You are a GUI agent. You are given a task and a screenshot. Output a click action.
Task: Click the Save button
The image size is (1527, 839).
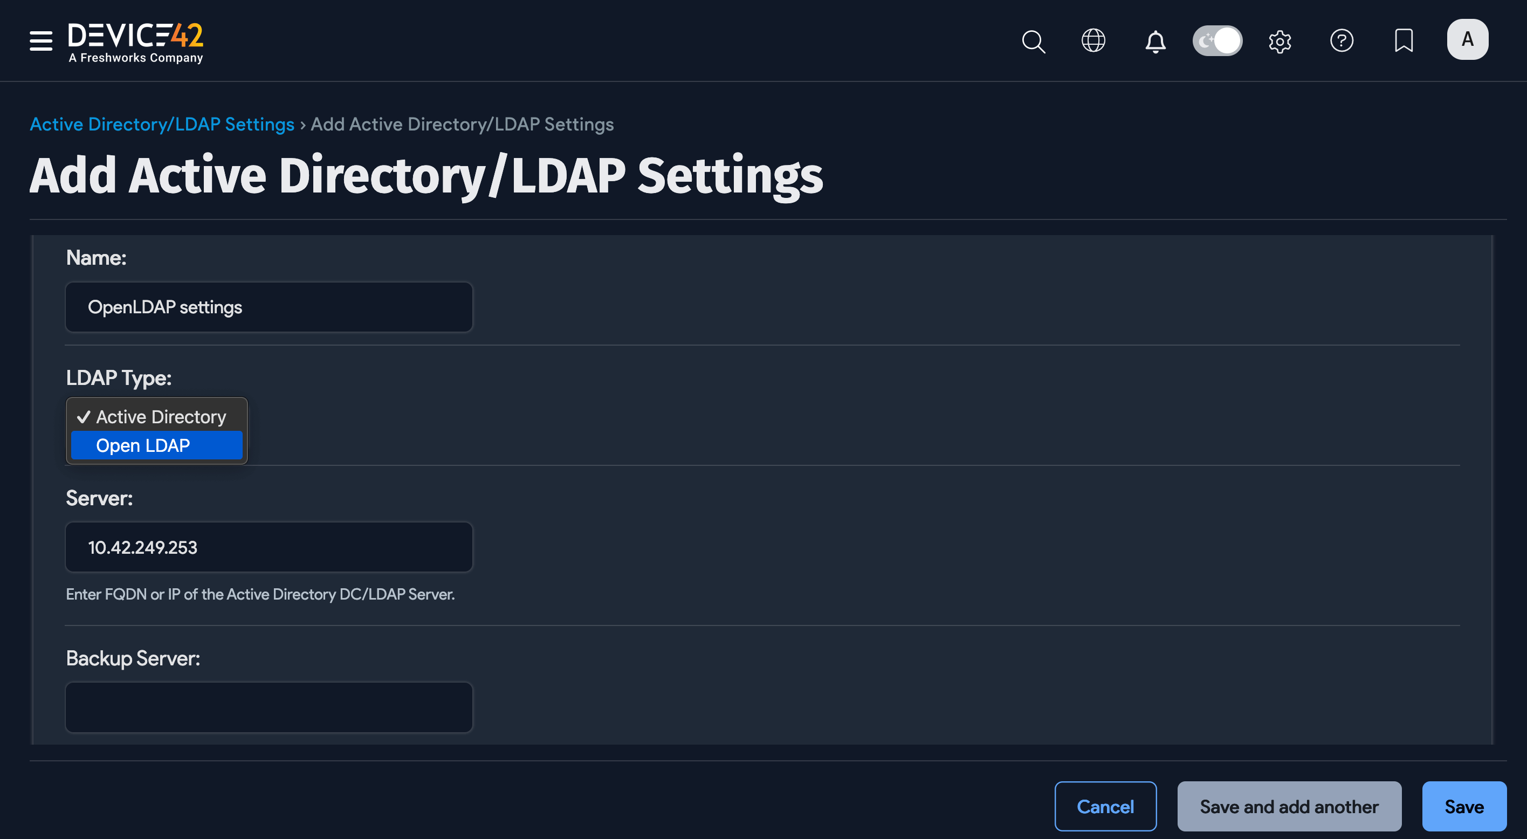click(1464, 807)
